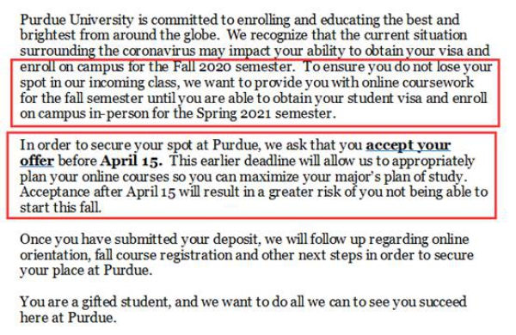
Task: Click the phrase 'online coursework'
Action: tap(418, 82)
